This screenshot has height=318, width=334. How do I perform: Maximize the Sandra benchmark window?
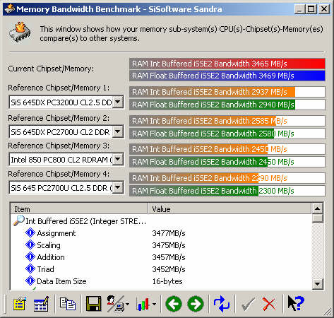[311, 9]
